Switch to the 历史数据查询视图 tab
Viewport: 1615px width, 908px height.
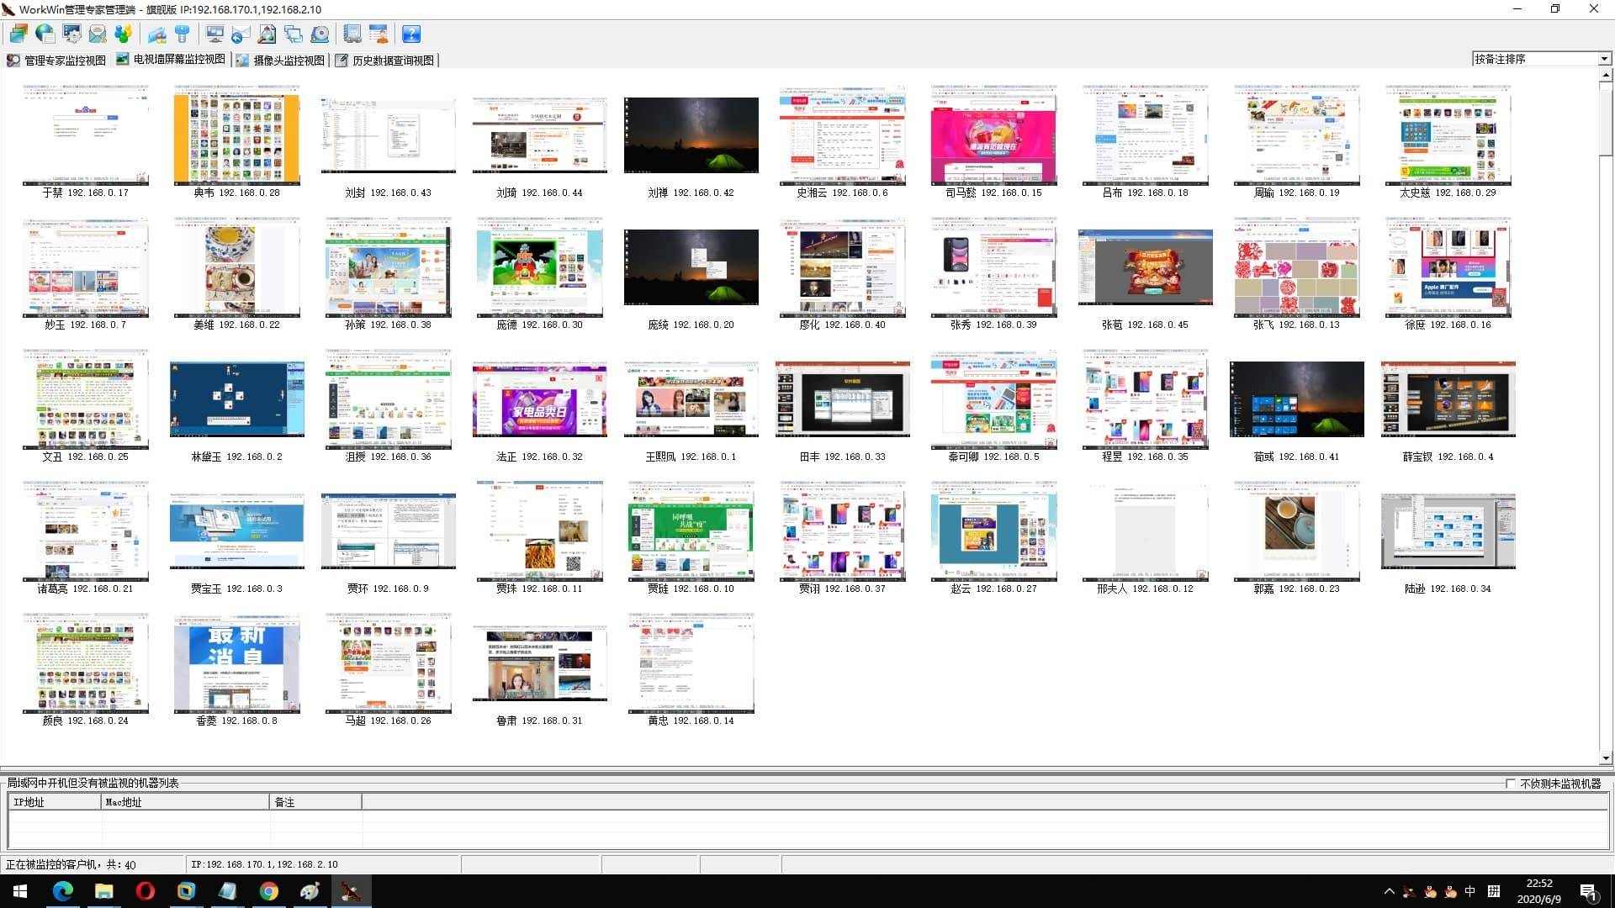tap(385, 61)
